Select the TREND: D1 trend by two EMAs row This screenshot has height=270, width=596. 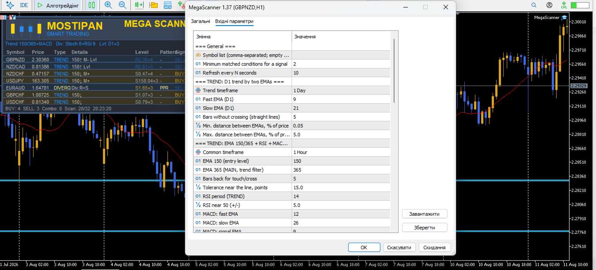tap(292, 82)
